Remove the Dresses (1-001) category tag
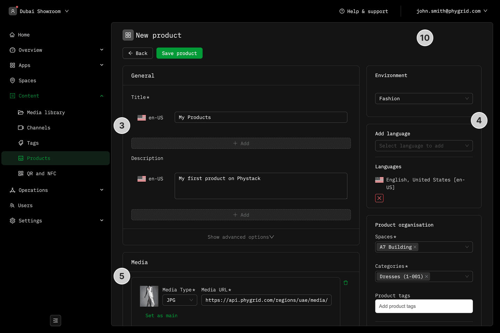Image resolution: width=500 pixels, height=333 pixels. (426, 276)
